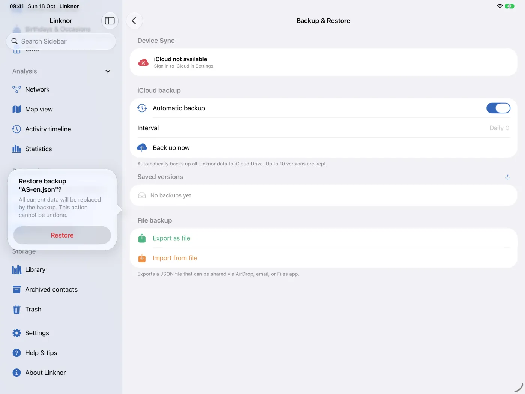Refresh the Saved versions list
The width and height of the screenshot is (525, 394).
507,177
